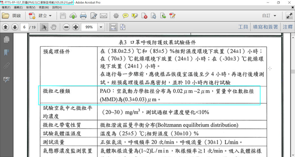
Task: Select the text selection cursor tool
Action: 44,27
